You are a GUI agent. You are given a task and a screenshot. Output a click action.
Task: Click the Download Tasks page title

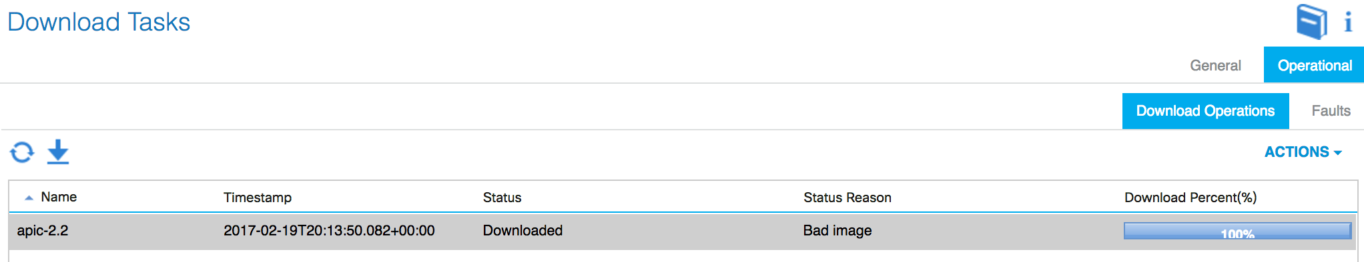[99, 22]
